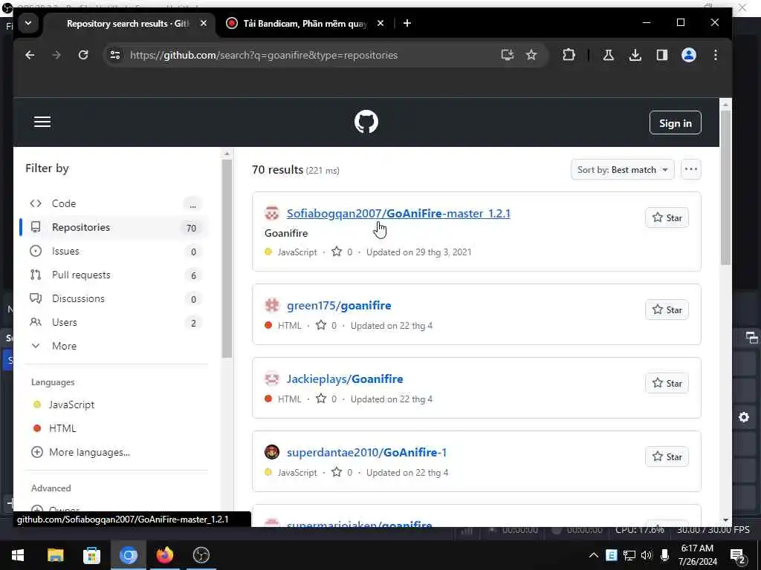761x570 pixels.
Task: Open Sofiabogqan2007/GoAniFire-master_1.2.1 repository
Action: pyautogui.click(x=398, y=213)
